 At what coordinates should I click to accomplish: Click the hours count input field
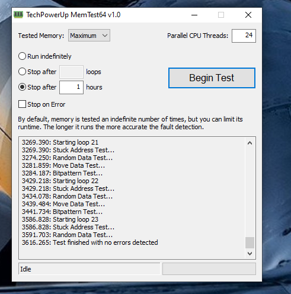pyautogui.click(x=71, y=87)
